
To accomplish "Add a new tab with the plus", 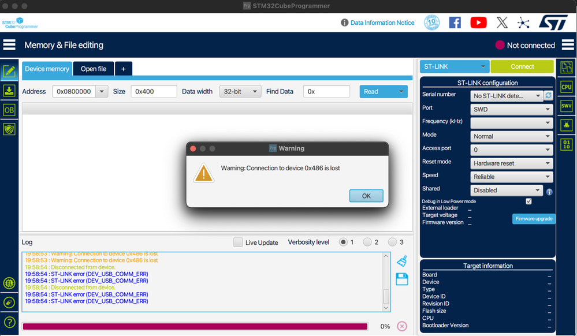I will coord(123,69).
